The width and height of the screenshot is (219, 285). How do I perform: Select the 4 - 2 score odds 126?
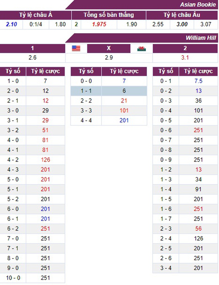click(x=45, y=160)
